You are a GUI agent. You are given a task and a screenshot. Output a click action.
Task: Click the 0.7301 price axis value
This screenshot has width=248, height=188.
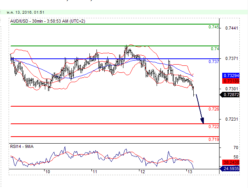[x=232, y=89]
